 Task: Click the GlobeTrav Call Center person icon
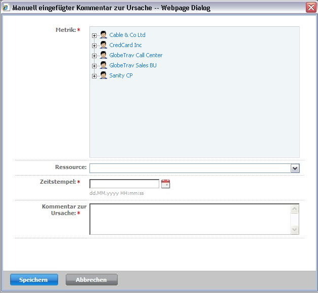tap(104, 55)
